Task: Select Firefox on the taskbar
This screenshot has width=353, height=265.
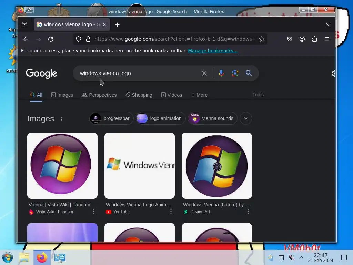Action: click(x=42, y=257)
